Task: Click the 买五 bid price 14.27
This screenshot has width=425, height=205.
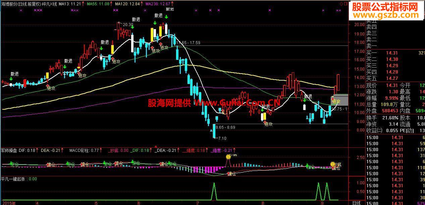Action: point(392,78)
